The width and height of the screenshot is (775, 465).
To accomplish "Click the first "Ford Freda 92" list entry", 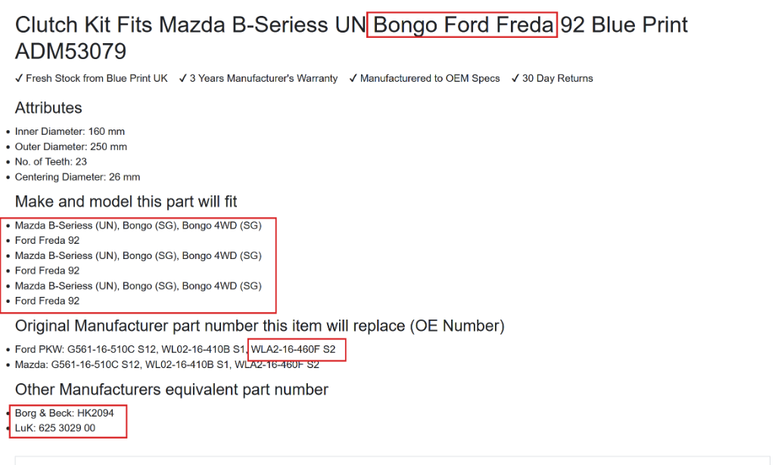I will pos(47,240).
